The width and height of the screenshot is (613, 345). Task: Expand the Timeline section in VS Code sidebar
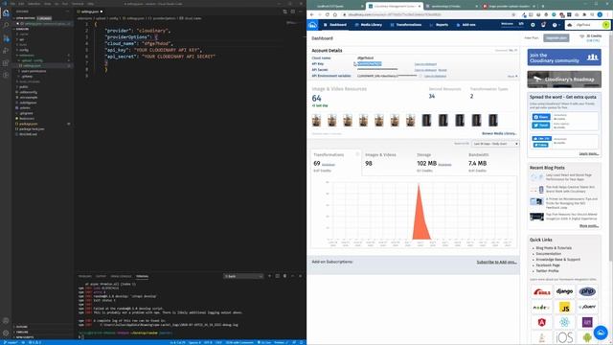pos(22,332)
